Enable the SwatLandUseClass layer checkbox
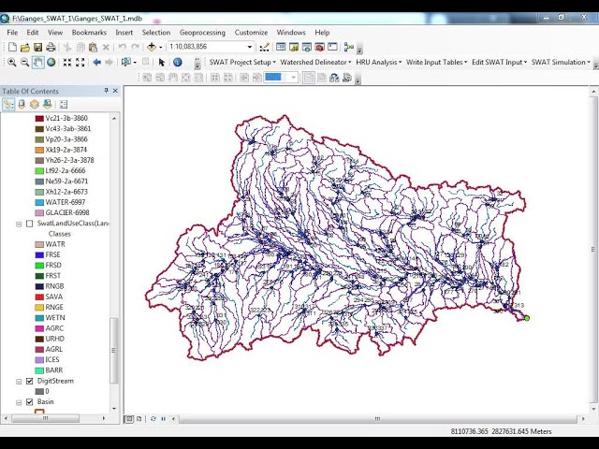Screen dimensions: 599x449 click(29, 224)
